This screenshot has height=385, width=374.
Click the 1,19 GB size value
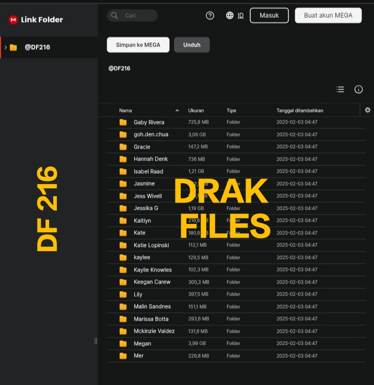[x=196, y=208]
